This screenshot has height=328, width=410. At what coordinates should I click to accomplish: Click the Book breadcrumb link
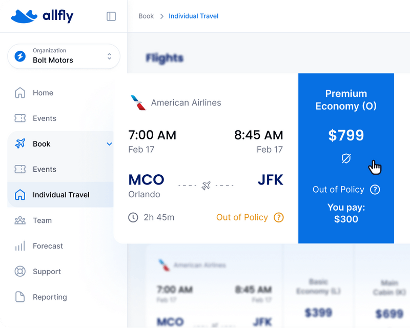(146, 16)
